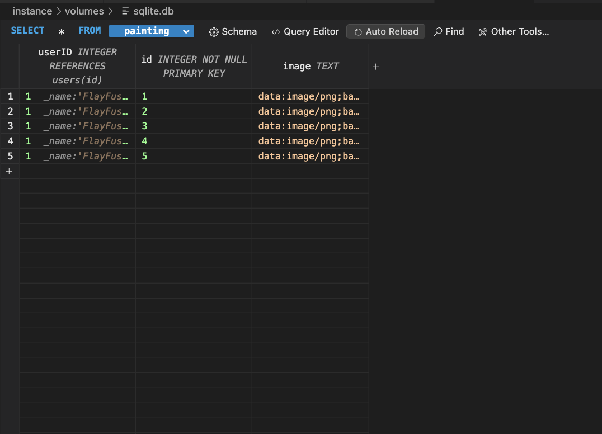
Task: Click the image cell in row 5
Action: (310, 156)
